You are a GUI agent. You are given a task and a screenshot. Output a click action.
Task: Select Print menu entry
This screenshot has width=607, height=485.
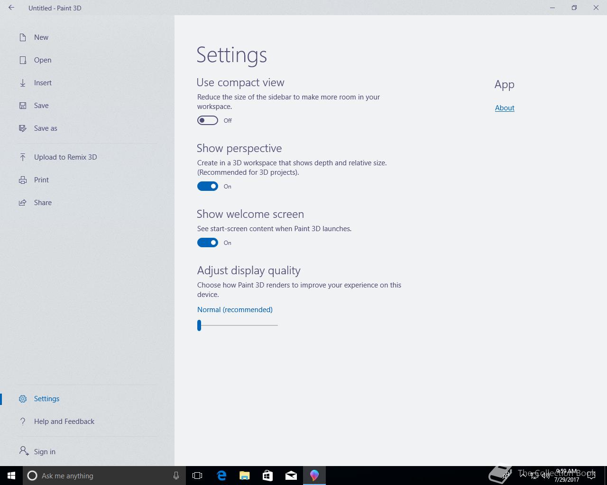87,180
